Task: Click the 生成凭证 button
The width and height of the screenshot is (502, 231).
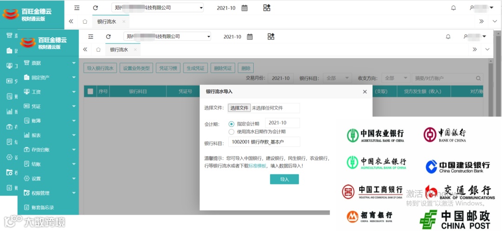Action: point(196,68)
